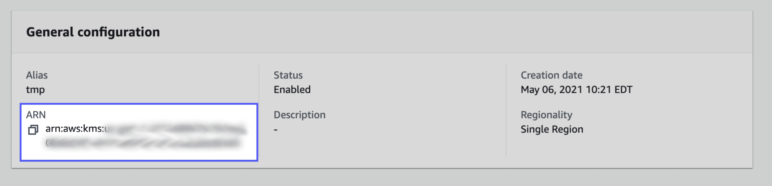Image resolution: width=772 pixels, height=186 pixels.
Task: Select the Enabled status value
Action: pyautogui.click(x=292, y=90)
